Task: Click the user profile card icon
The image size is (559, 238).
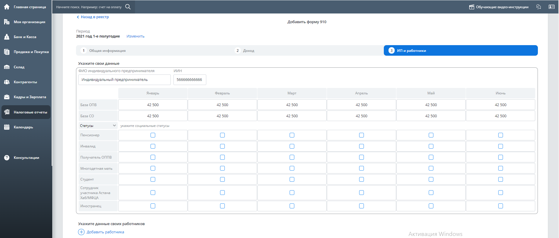Action: click(551, 7)
